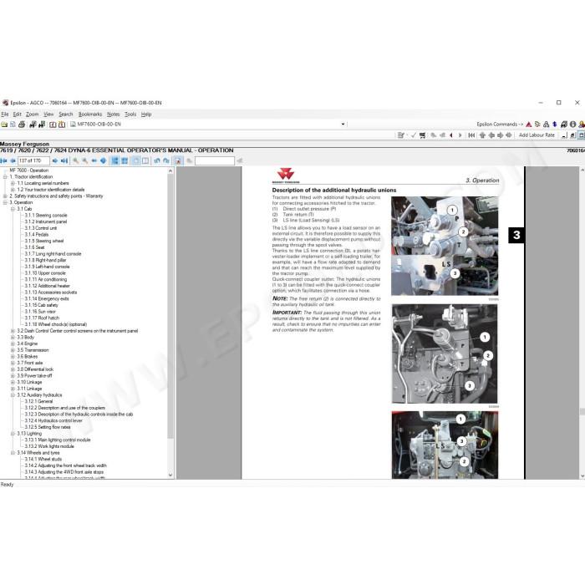Toggle two-page view mode

[145, 160]
